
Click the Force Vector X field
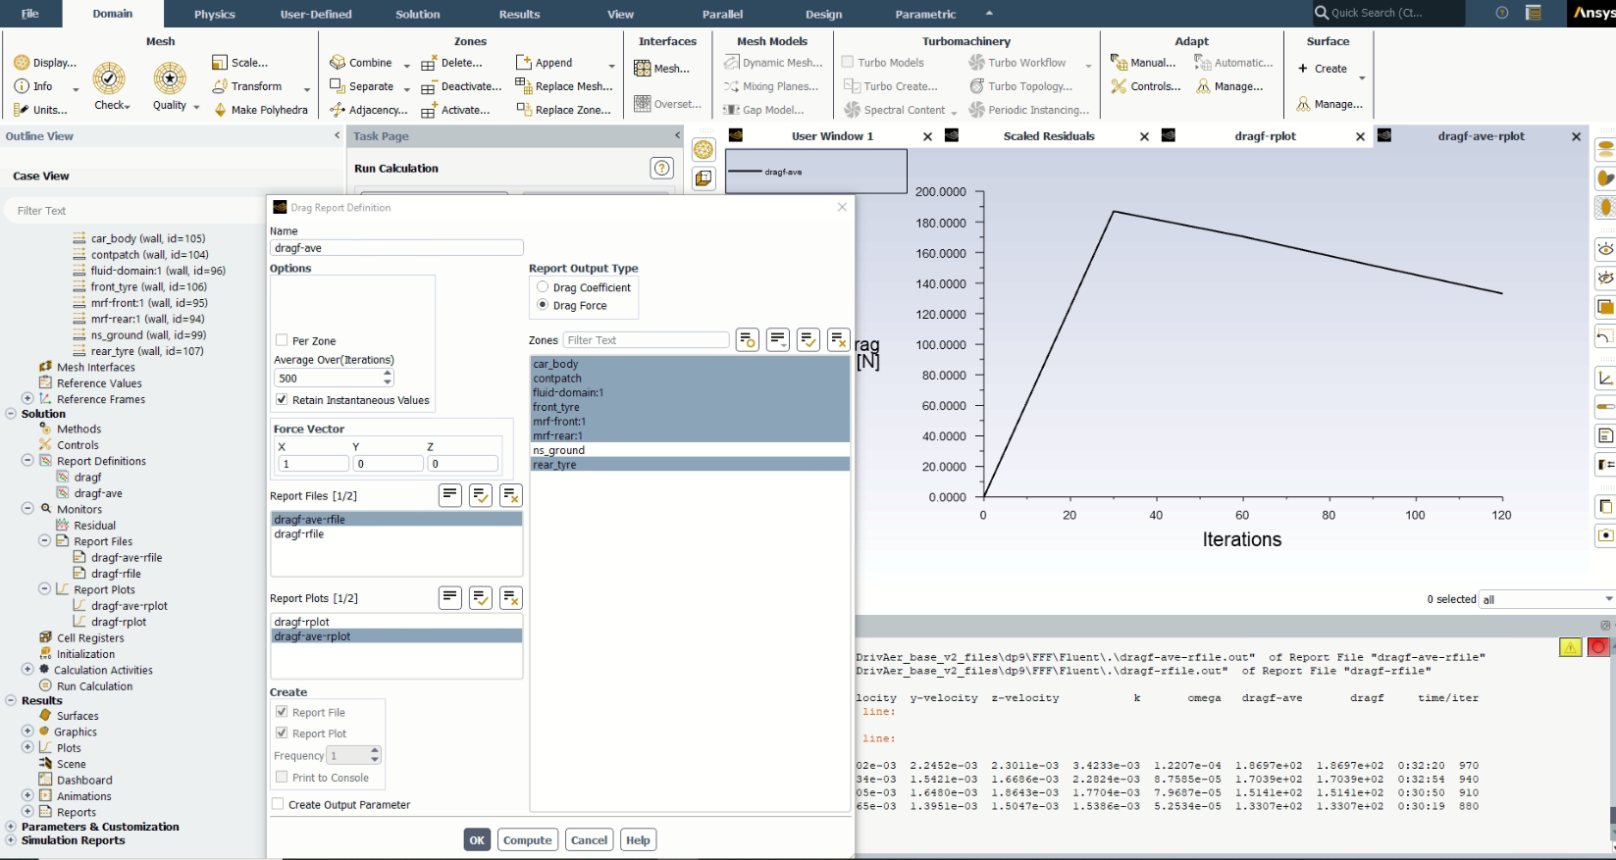coord(313,464)
